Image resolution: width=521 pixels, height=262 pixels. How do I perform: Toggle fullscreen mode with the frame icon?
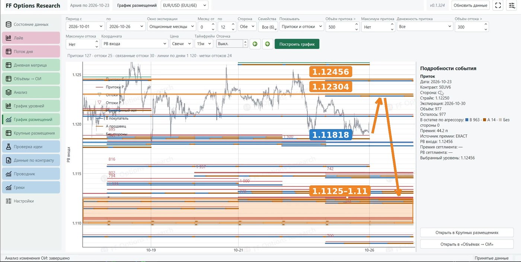click(498, 6)
